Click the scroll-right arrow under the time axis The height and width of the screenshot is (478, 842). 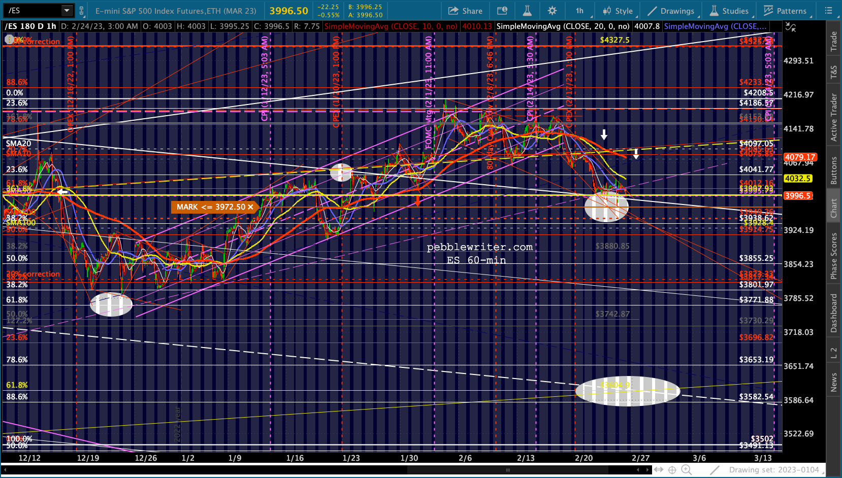[x=647, y=470]
